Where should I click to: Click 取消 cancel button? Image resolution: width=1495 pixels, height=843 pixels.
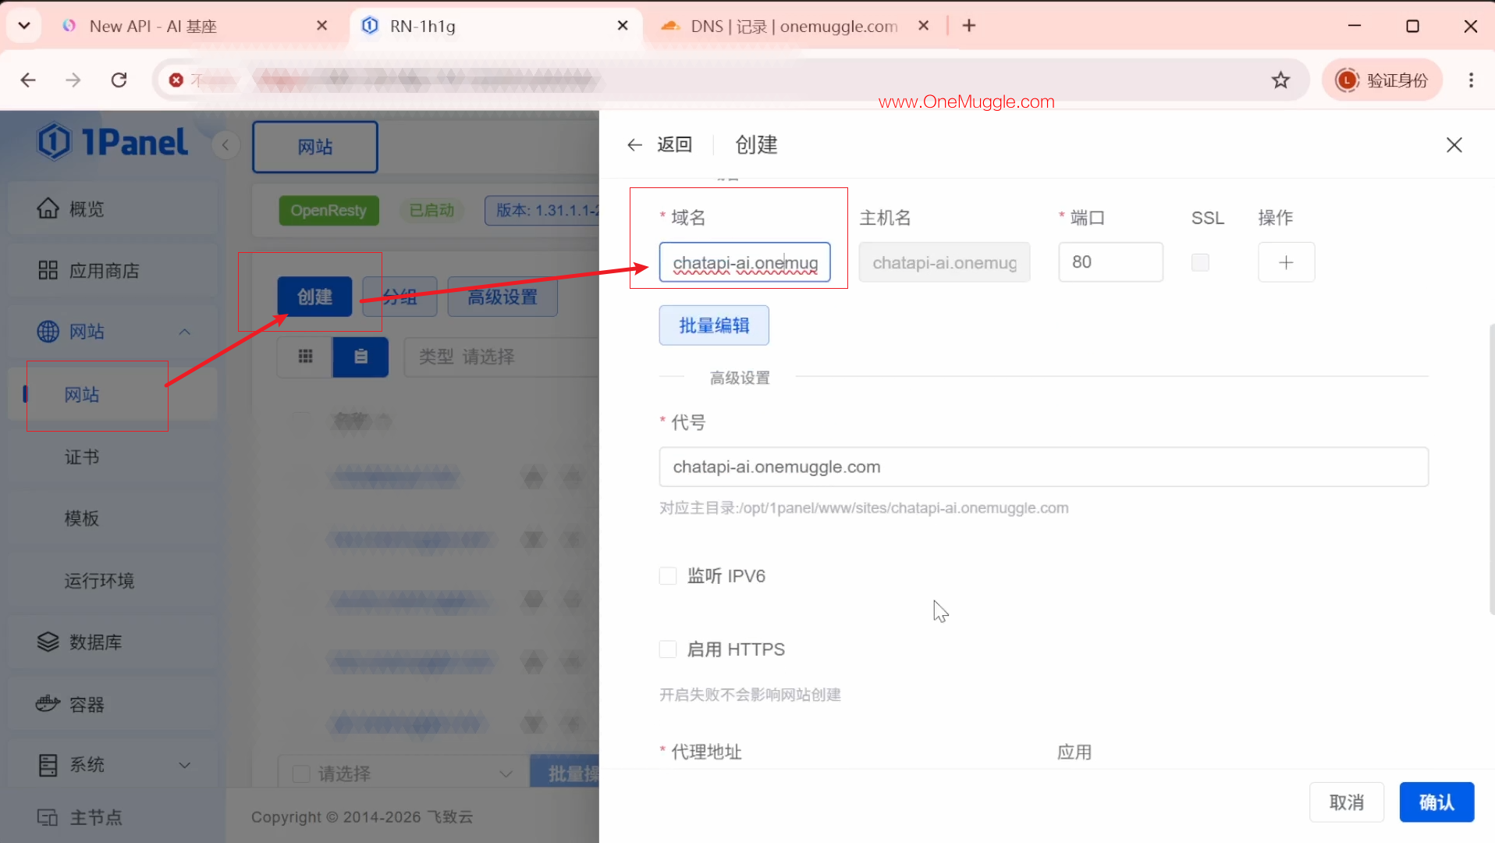pyautogui.click(x=1347, y=802)
